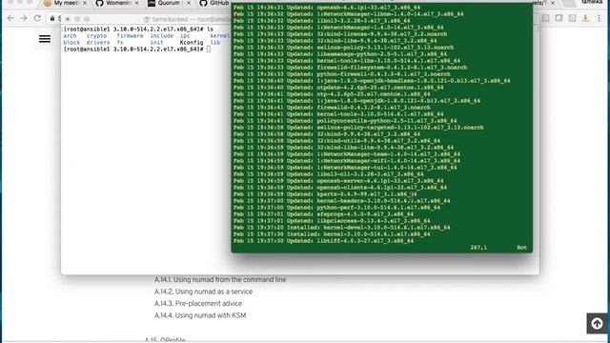Click log line 'Updated: openssh-clients-6.6.1p1-33'
Viewport: 610px width, 343px height.
(340, 188)
